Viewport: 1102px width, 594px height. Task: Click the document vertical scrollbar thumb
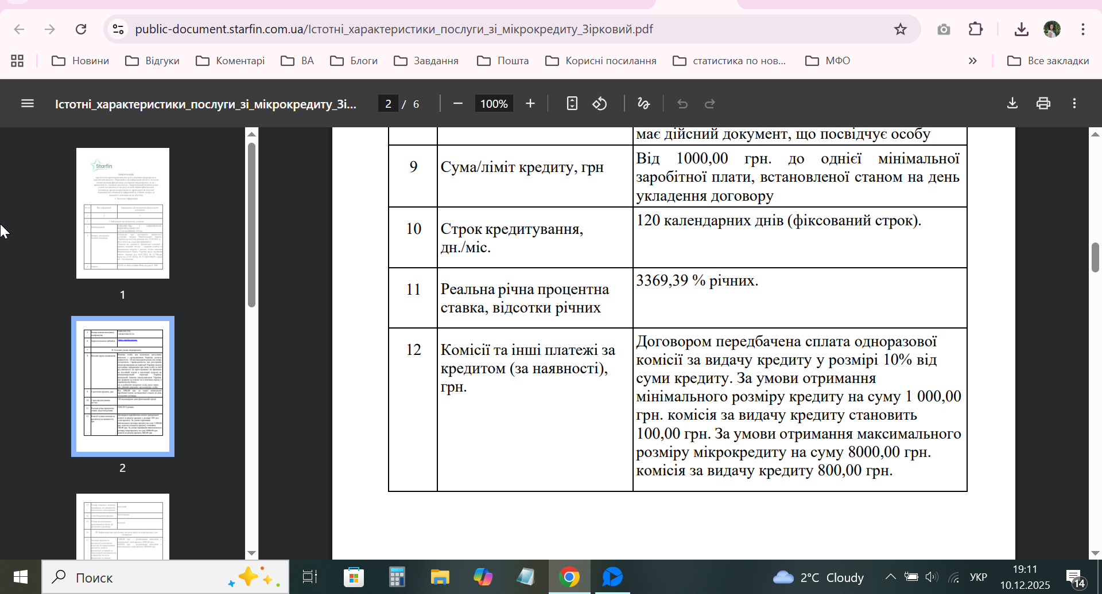point(1095,257)
